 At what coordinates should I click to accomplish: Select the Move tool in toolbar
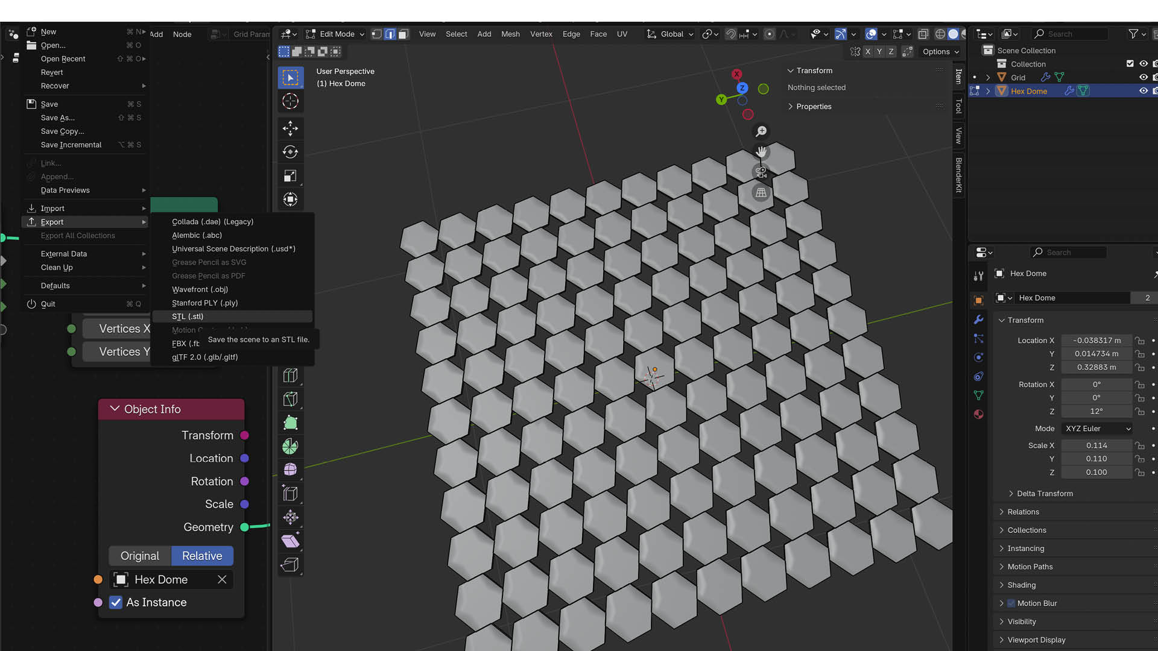pos(290,128)
